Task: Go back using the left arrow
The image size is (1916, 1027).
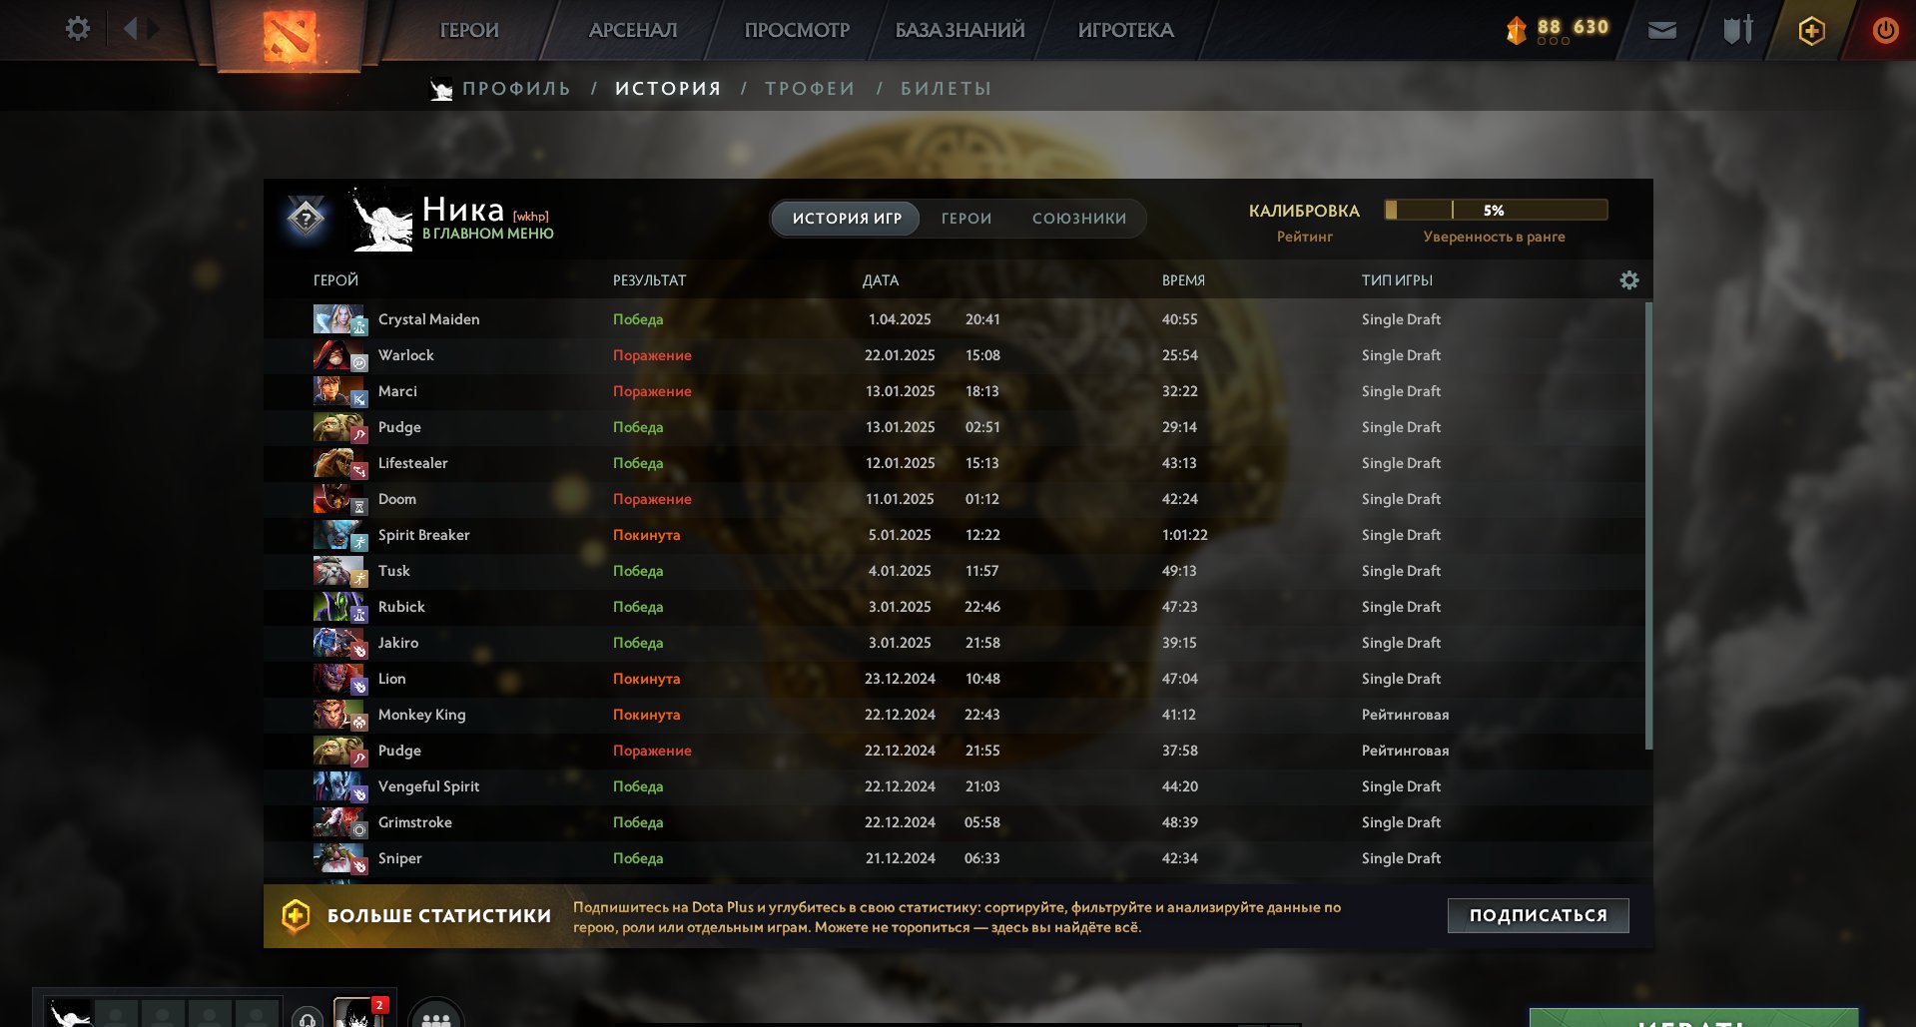Action: pos(130,29)
